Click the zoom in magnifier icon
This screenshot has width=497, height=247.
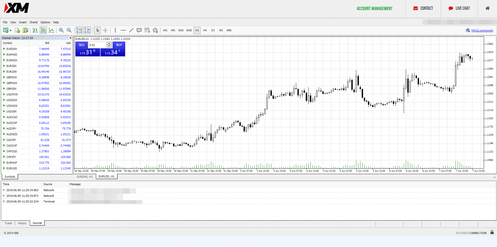[x=61, y=30]
